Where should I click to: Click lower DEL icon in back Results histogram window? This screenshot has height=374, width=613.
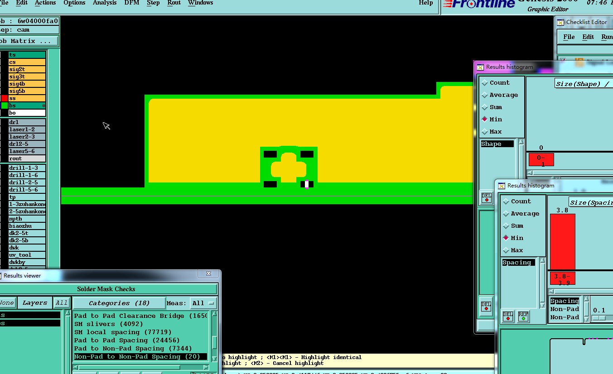(486, 307)
